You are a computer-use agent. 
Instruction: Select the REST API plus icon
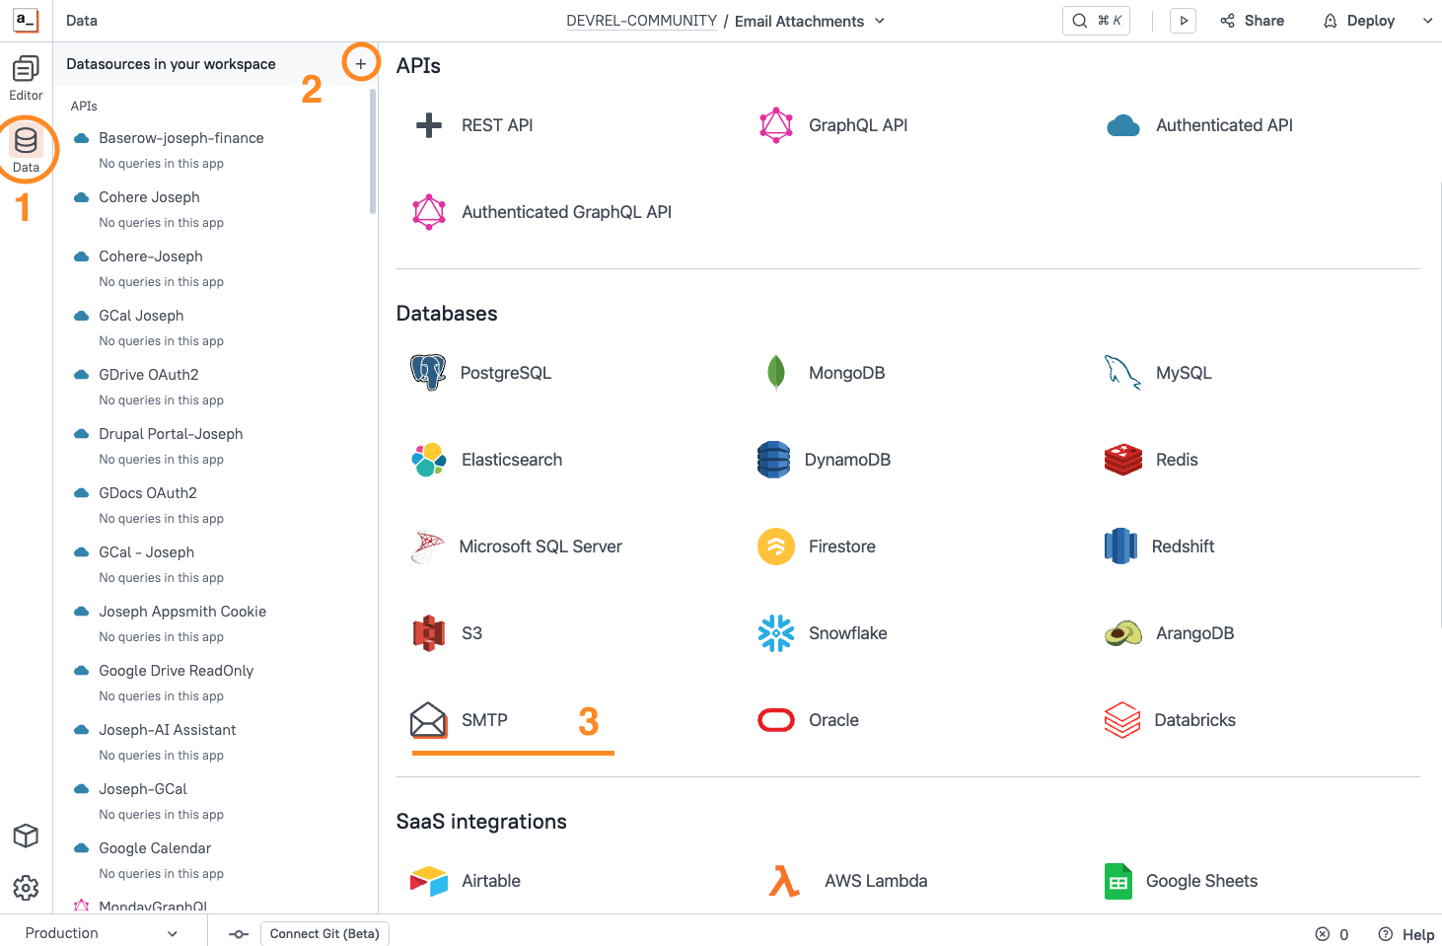(x=429, y=125)
